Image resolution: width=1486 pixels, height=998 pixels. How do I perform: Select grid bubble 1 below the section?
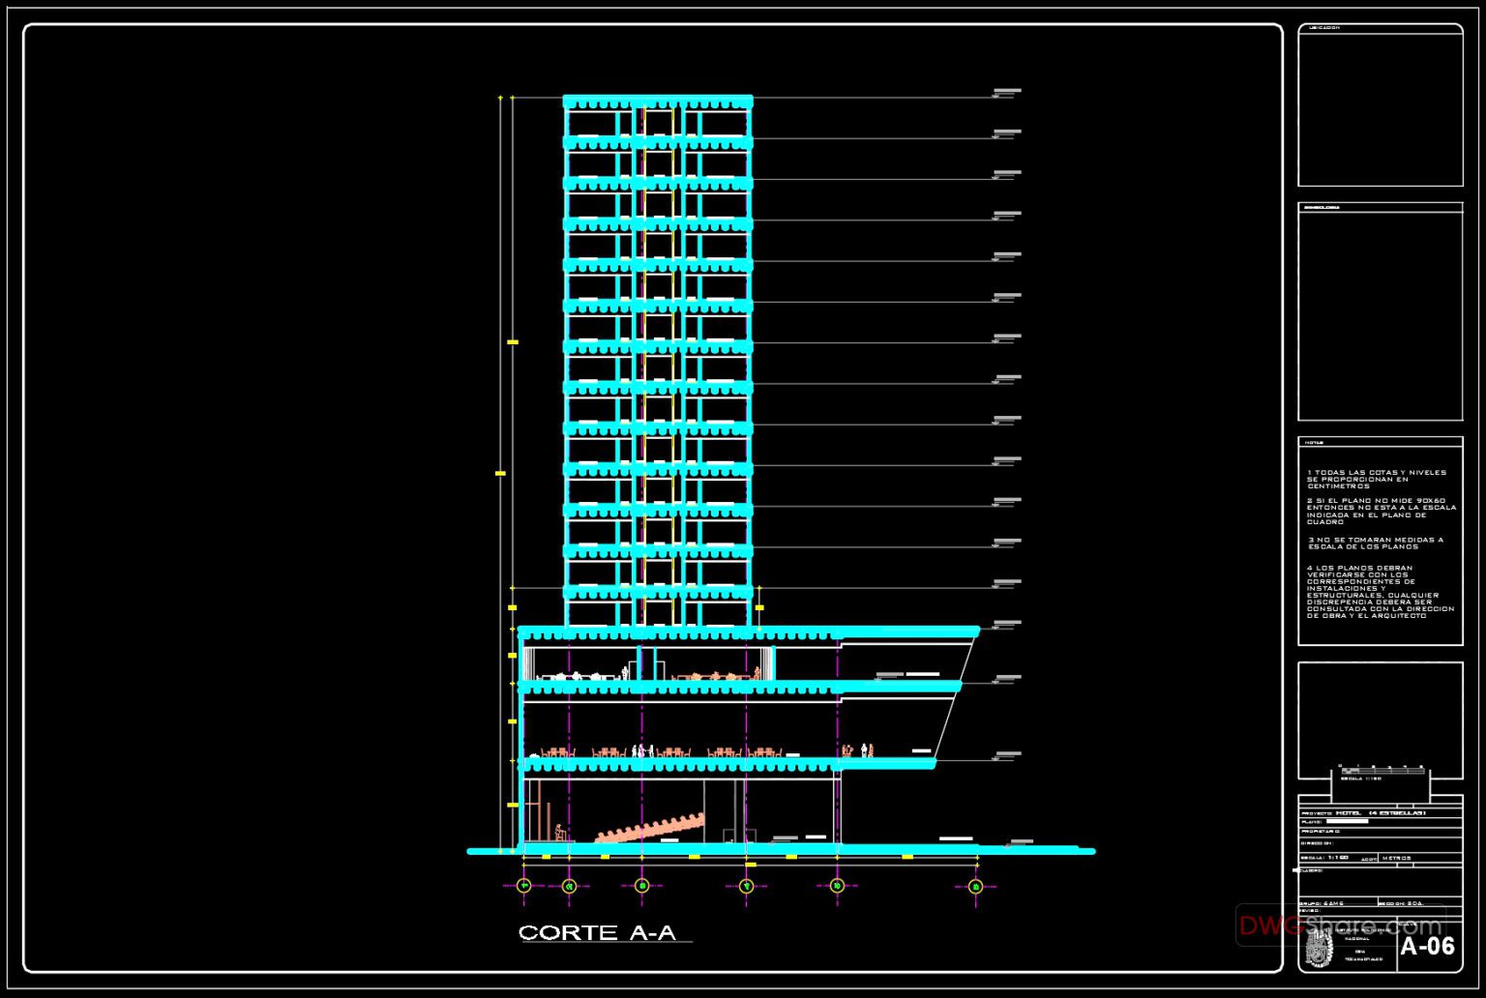pyautogui.click(x=523, y=884)
